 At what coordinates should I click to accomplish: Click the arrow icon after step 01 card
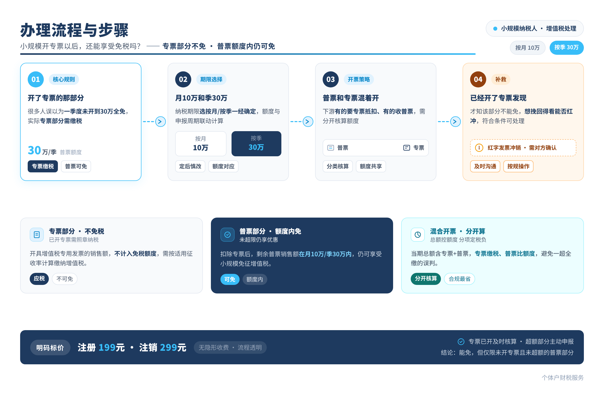click(161, 122)
